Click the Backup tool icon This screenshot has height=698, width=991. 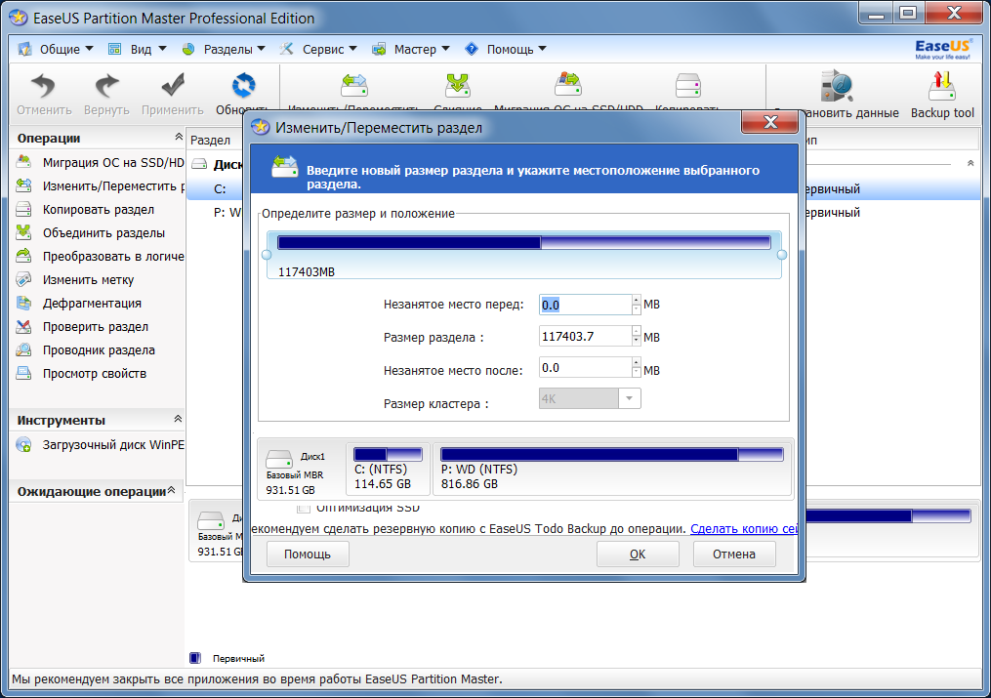942,86
